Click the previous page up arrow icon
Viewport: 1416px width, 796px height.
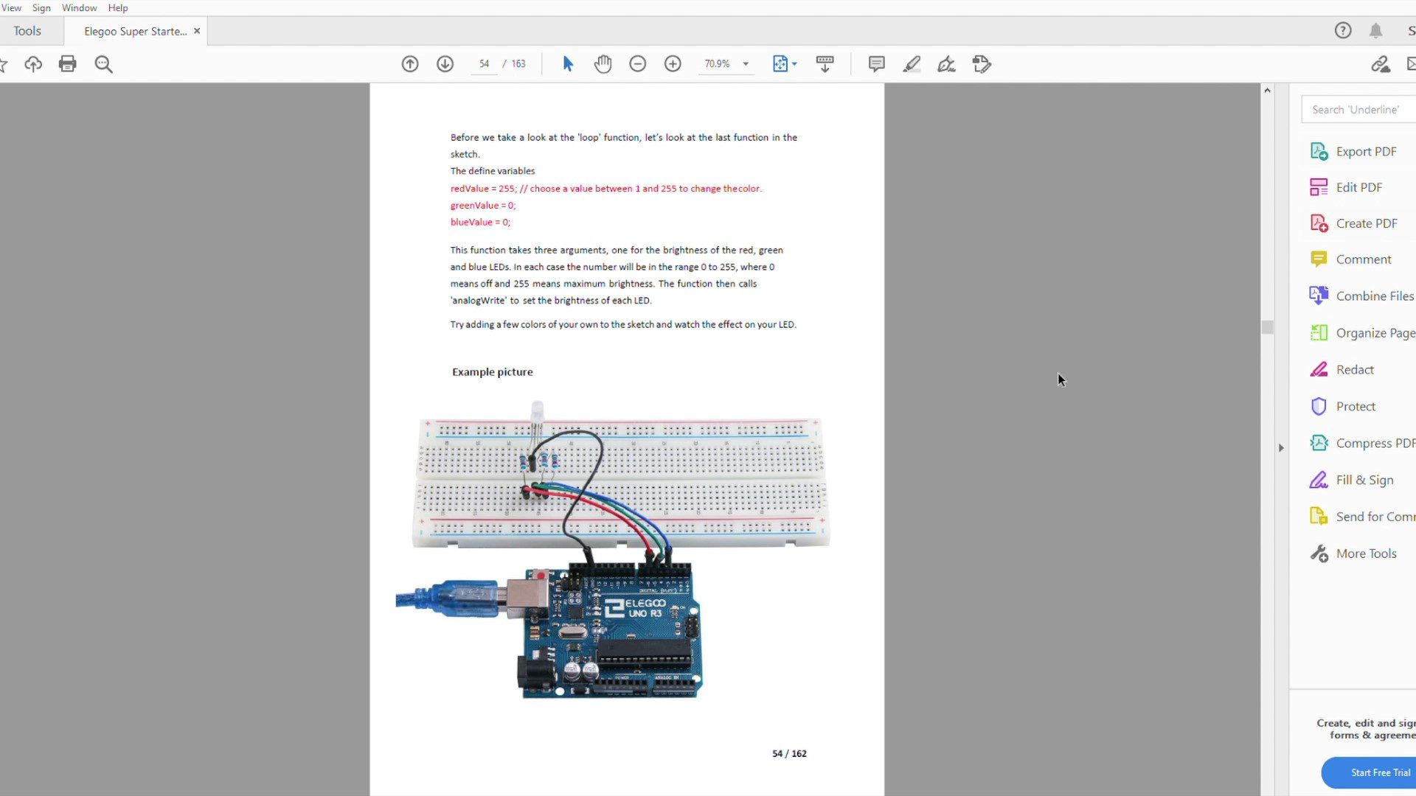pyautogui.click(x=410, y=64)
